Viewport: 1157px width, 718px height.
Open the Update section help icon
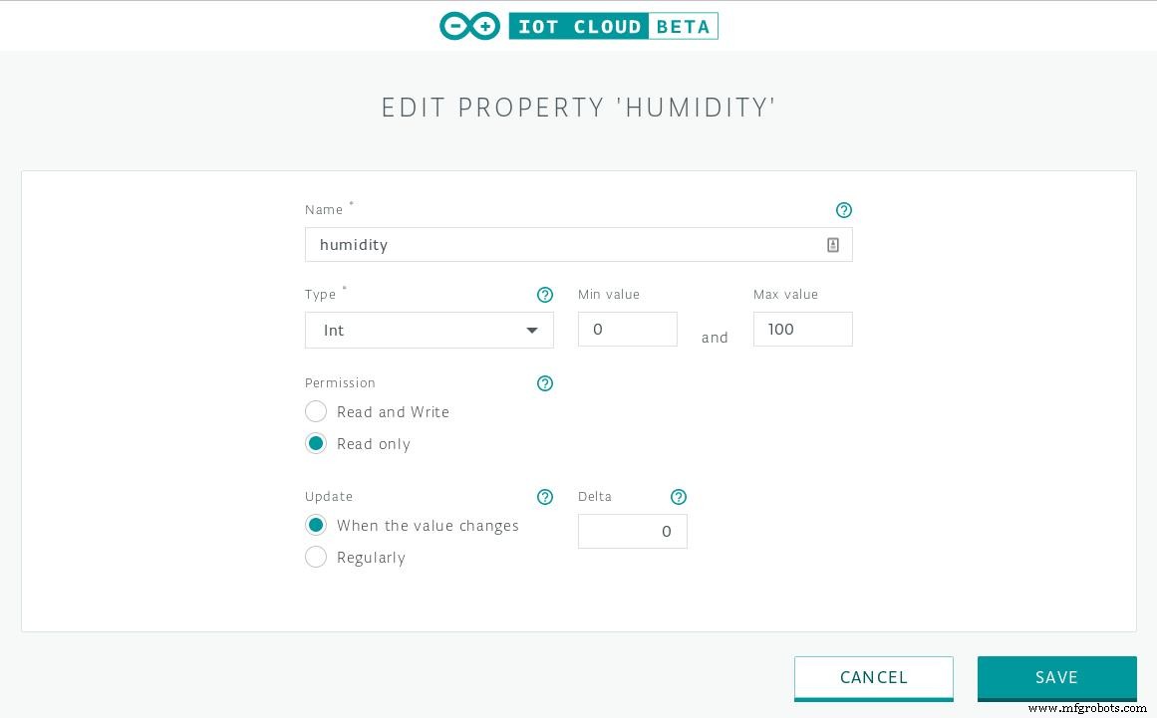(545, 497)
